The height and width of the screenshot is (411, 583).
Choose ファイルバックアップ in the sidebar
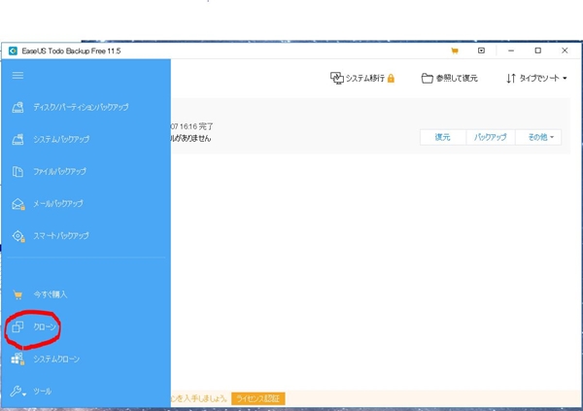[x=60, y=171]
